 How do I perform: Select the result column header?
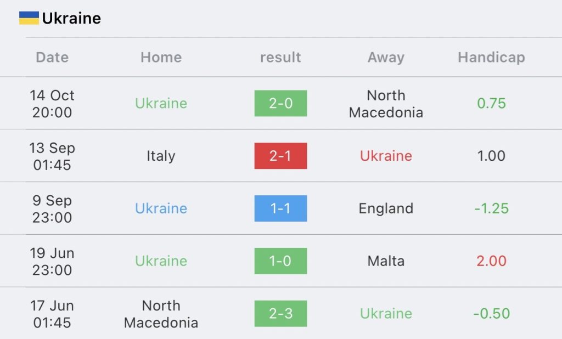click(280, 58)
